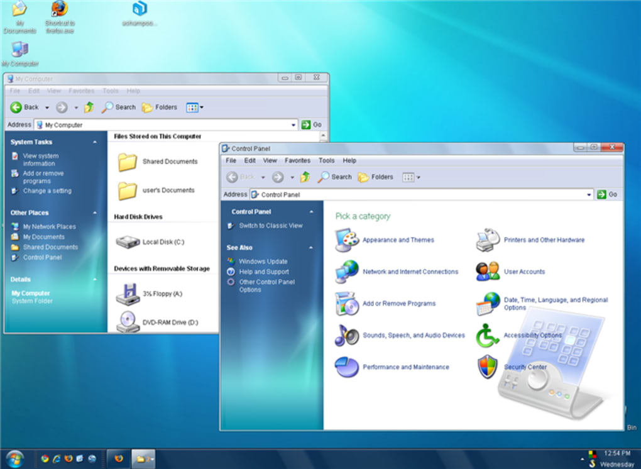Open the Windows Update link
This screenshot has height=469, width=641.
[x=263, y=262]
